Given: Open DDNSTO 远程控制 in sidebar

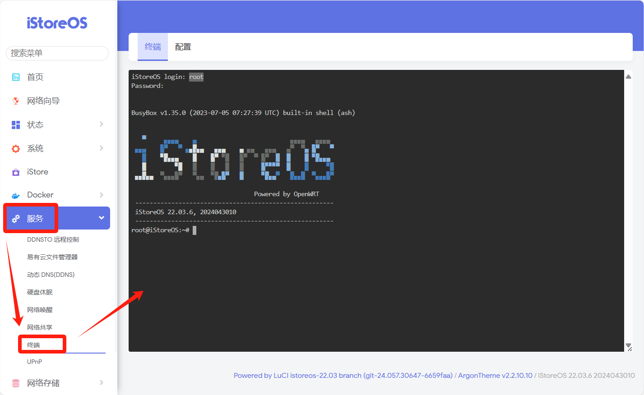Looking at the screenshot, I should [x=53, y=239].
